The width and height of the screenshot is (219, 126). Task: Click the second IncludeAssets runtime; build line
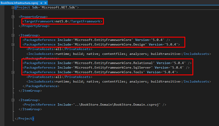pos(119,82)
